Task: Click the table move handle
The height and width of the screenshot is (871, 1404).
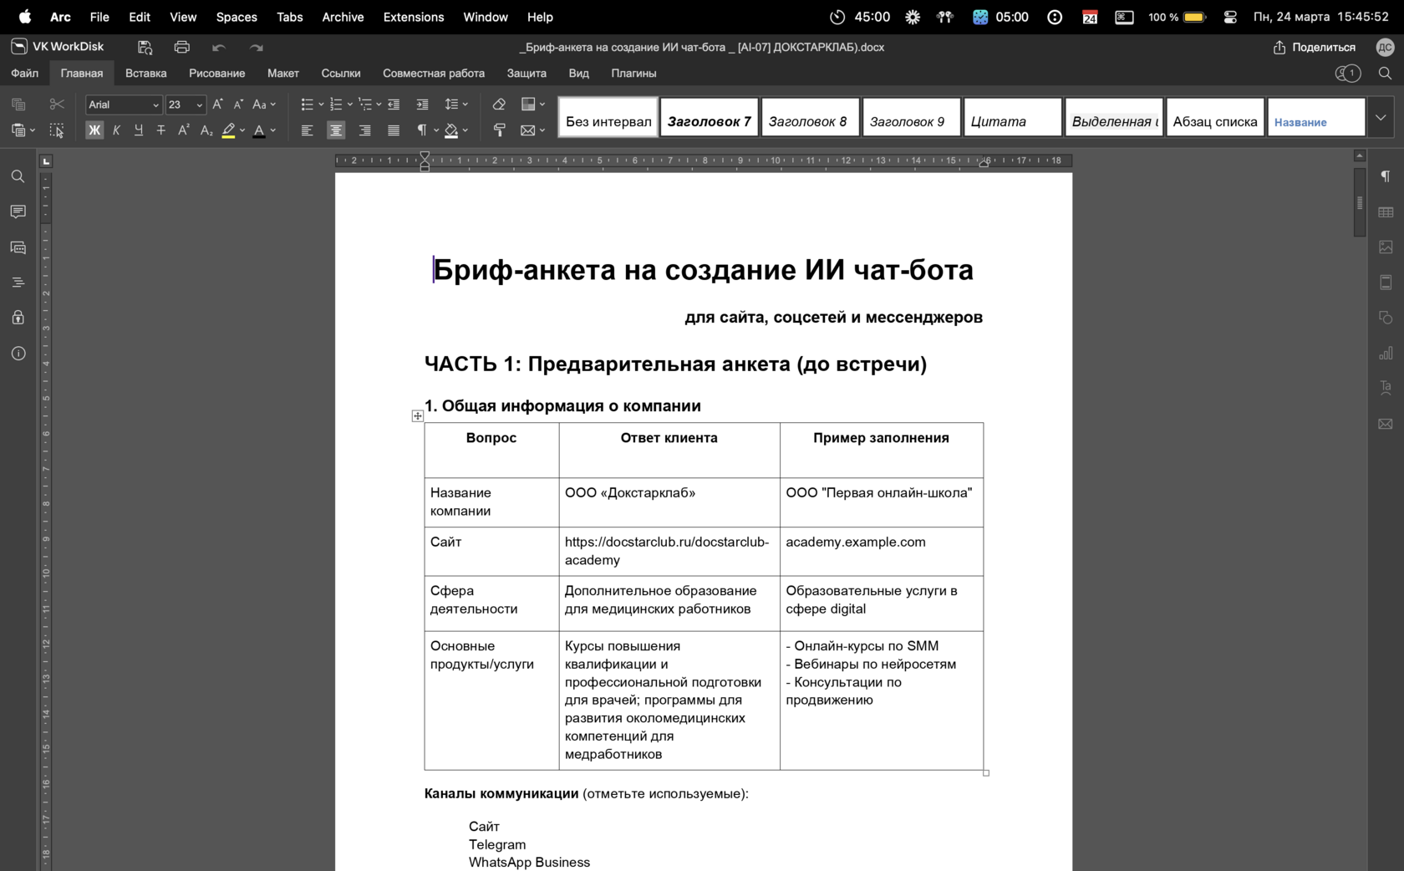Action: click(x=417, y=416)
